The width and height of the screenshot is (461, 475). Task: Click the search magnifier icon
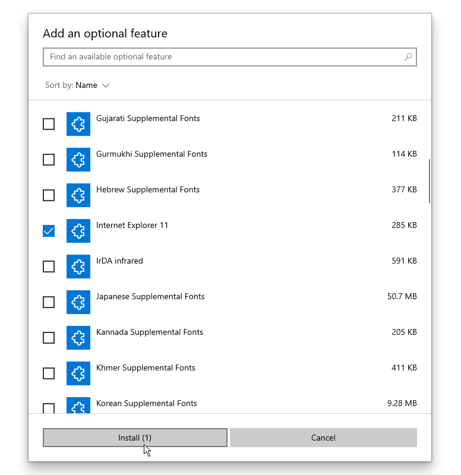(408, 57)
